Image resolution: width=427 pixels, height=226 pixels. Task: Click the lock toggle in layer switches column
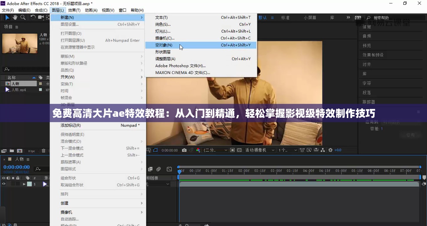coord(18,178)
